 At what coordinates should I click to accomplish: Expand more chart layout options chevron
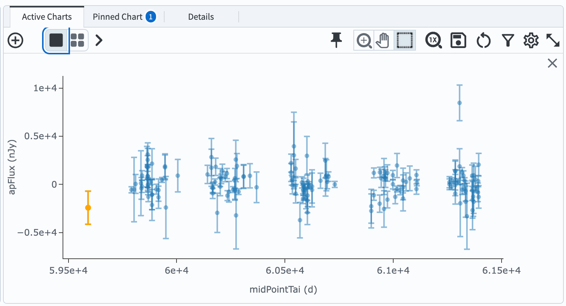[99, 40]
